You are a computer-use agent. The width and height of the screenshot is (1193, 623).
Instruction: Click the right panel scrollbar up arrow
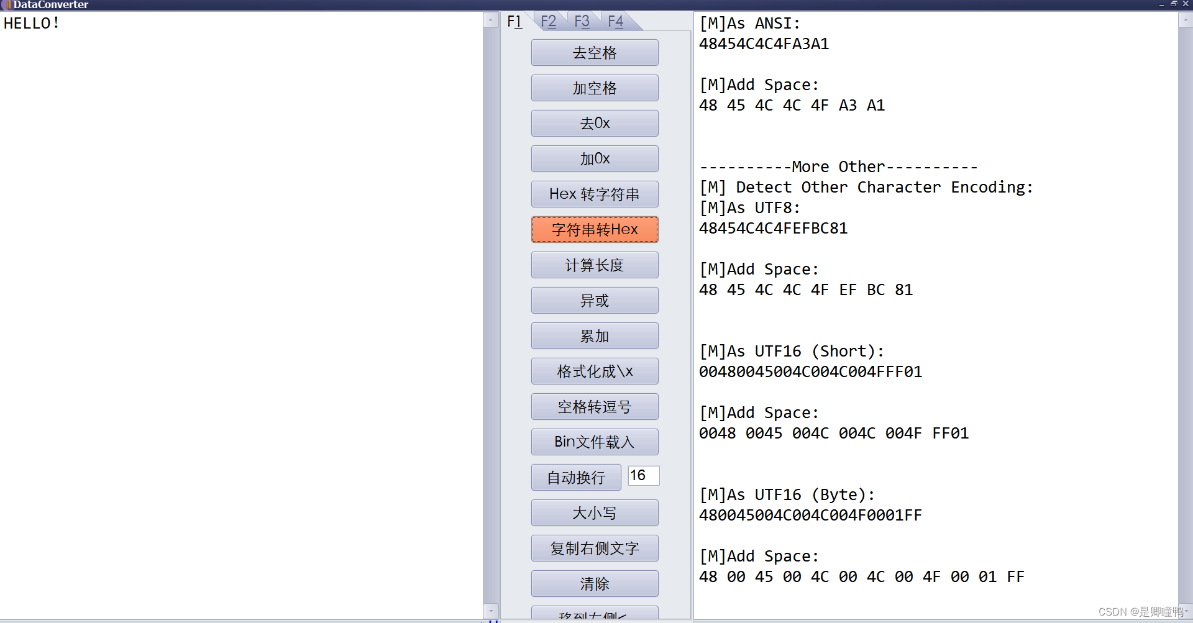click(x=1186, y=20)
